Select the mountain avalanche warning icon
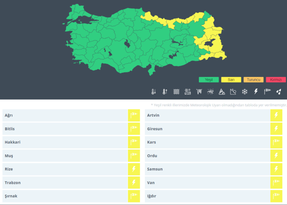Screen dimensions: 287x205 pyautogui.click(x=222, y=91)
